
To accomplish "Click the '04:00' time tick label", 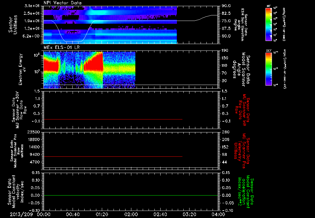I will pos(218,214).
